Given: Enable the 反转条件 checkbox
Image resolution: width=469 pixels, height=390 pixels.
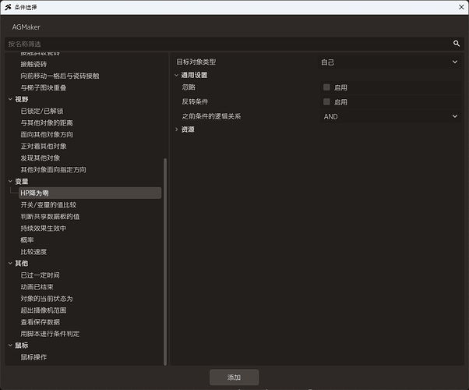Looking at the screenshot, I should click(326, 102).
